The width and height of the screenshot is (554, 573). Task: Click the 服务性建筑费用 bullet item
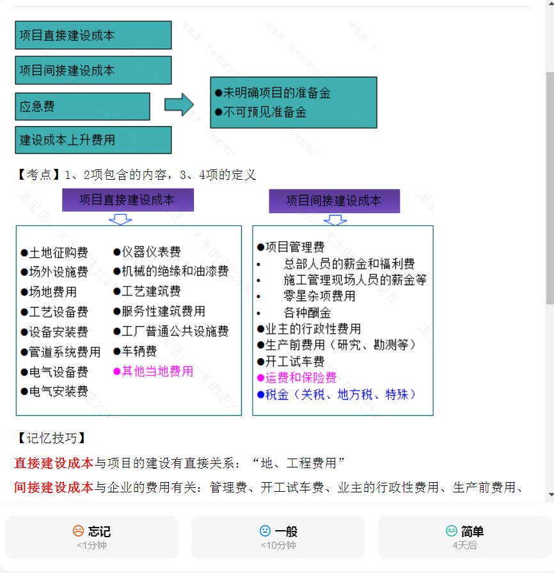coord(159,311)
